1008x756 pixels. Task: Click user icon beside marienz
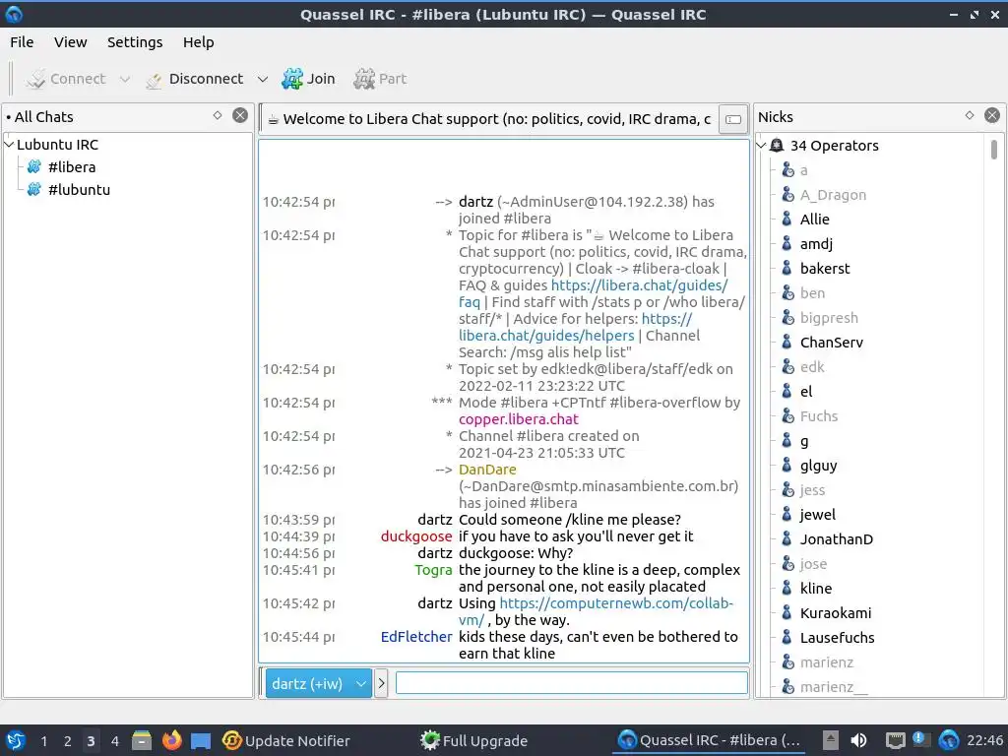coord(787,662)
